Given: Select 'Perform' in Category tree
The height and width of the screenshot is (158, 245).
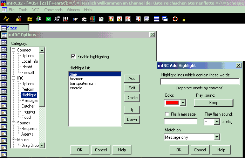Looking at the screenshot, I should point(28,89).
